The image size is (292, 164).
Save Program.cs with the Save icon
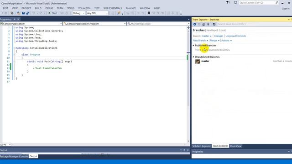pos(23,13)
